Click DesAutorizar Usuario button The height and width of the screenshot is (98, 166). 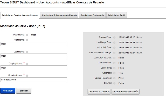[99, 92]
